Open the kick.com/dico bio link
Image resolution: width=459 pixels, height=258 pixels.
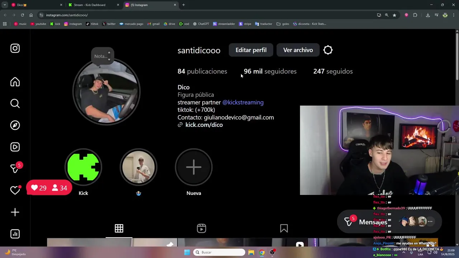pyautogui.click(x=204, y=125)
